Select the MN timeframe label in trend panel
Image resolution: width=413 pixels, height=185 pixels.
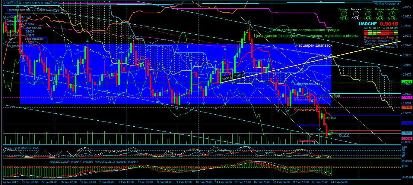(x=396, y=28)
